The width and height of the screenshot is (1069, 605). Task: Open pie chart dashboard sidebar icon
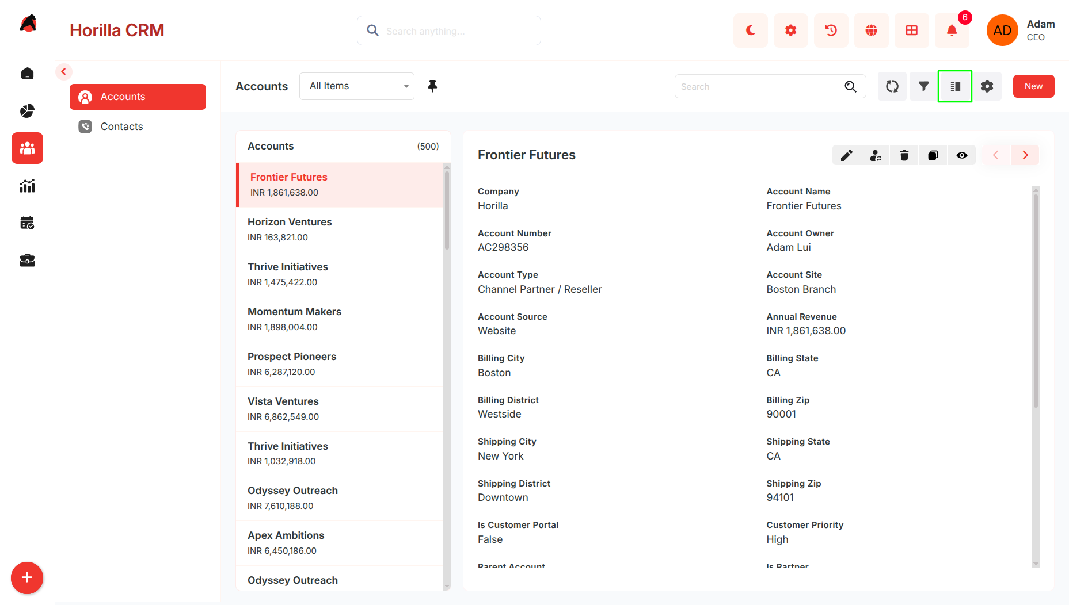pyautogui.click(x=27, y=110)
